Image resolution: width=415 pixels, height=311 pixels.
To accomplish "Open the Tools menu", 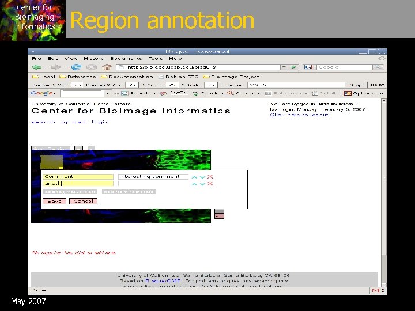I will point(156,58).
